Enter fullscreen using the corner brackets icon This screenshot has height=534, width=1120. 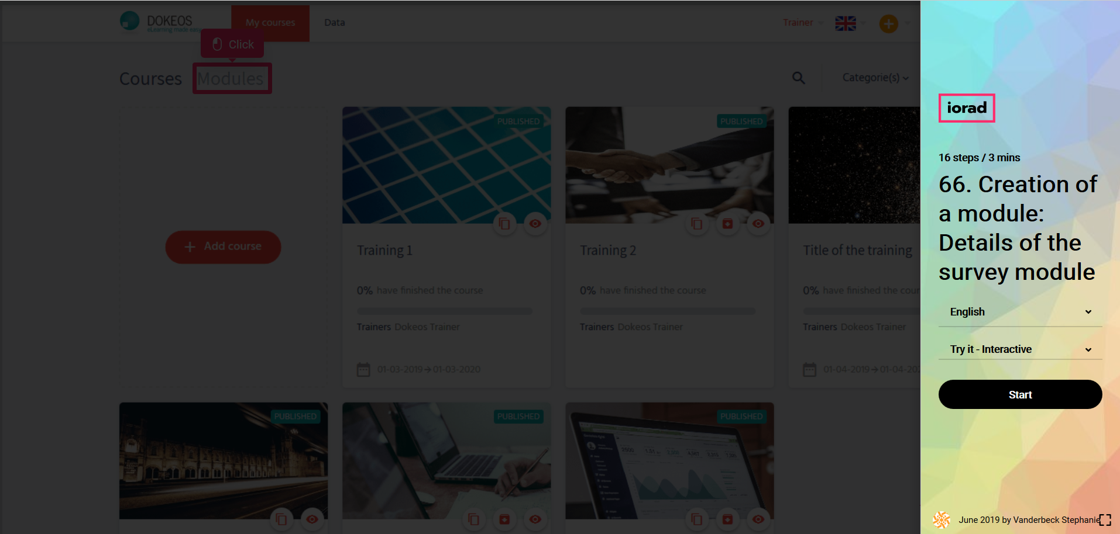(x=1105, y=520)
